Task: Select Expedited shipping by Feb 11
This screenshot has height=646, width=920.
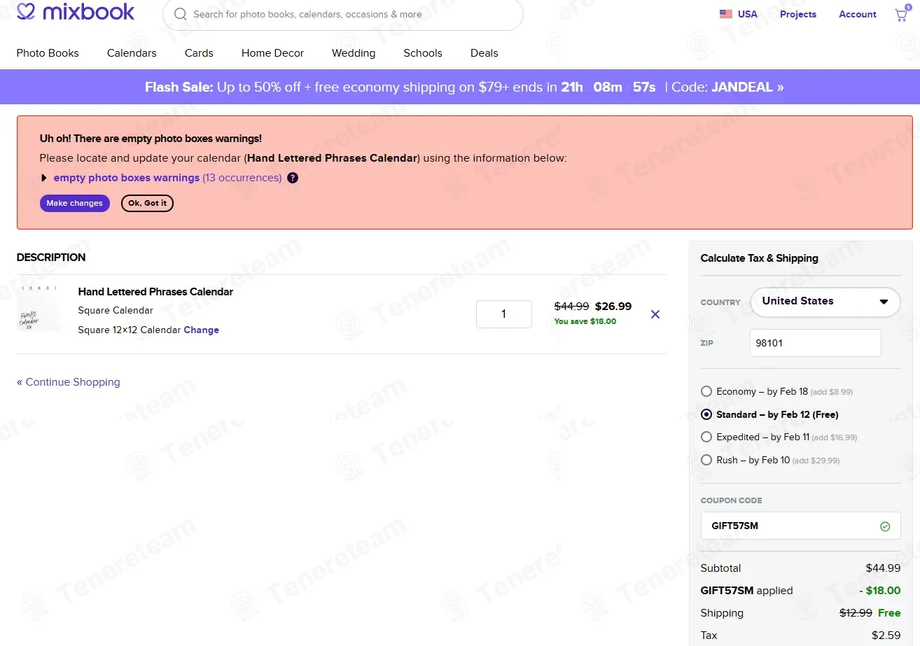Action: coord(706,437)
